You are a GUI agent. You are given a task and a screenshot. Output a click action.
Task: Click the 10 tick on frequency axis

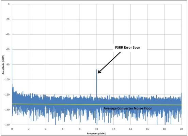pyautogui.click(x=96, y=129)
